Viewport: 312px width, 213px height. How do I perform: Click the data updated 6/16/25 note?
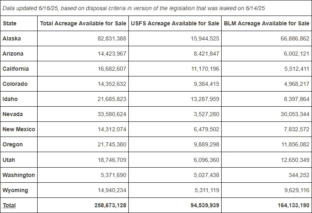[x=134, y=8]
